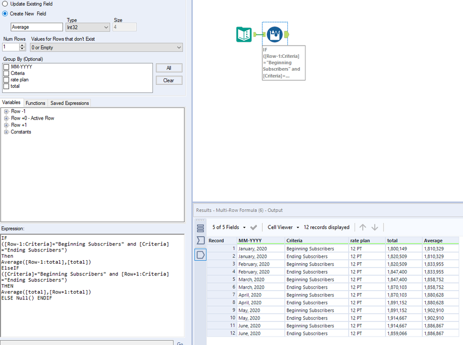Select Update Existing Field radio option

pyautogui.click(x=5, y=4)
